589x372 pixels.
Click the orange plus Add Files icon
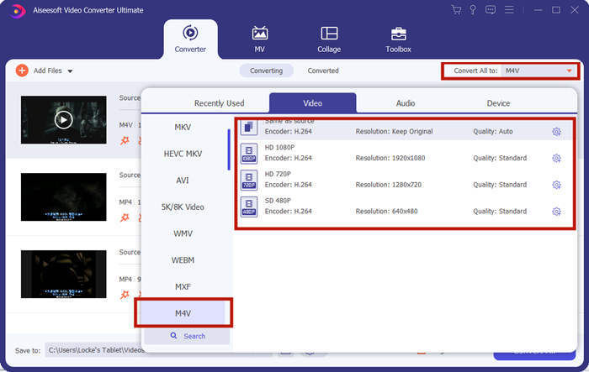pyautogui.click(x=22, y=71)
